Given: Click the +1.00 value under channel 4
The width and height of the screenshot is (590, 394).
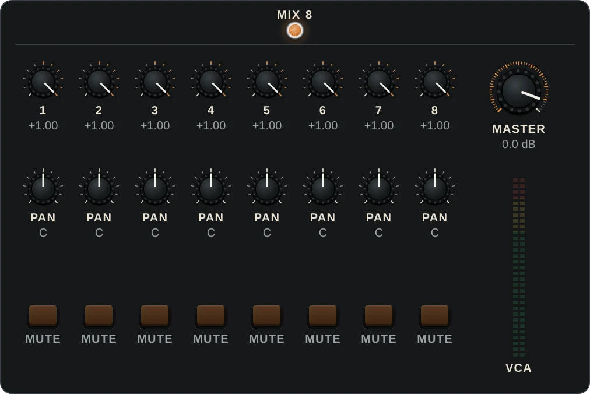Looking at the screenshot, I should tap(210, 125).
